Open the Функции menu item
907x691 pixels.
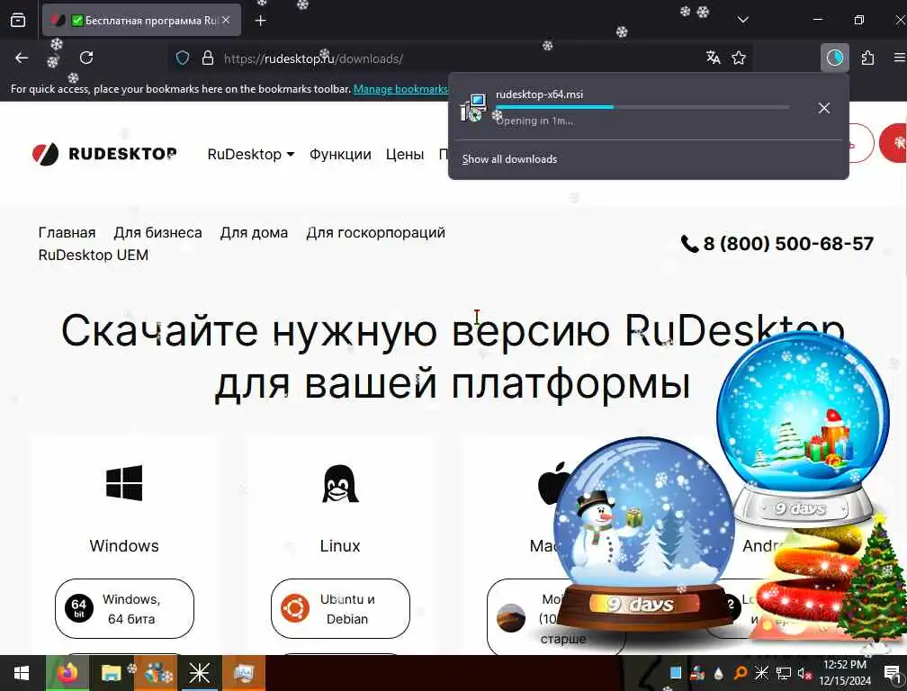tap(340, 155)
